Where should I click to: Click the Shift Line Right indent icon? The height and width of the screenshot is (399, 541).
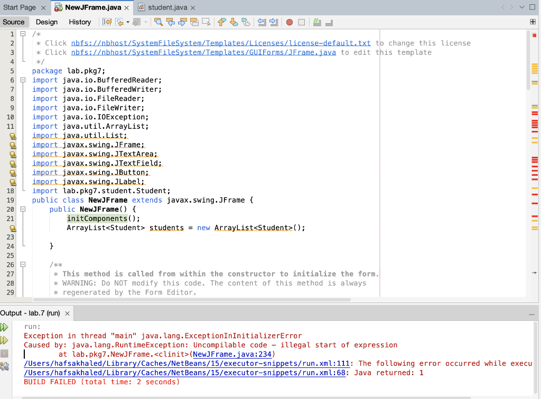(x=274, y=22)
